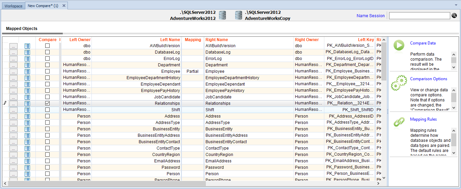
Task: Click column mapping icon in Shift row
Action: [27, 110]
